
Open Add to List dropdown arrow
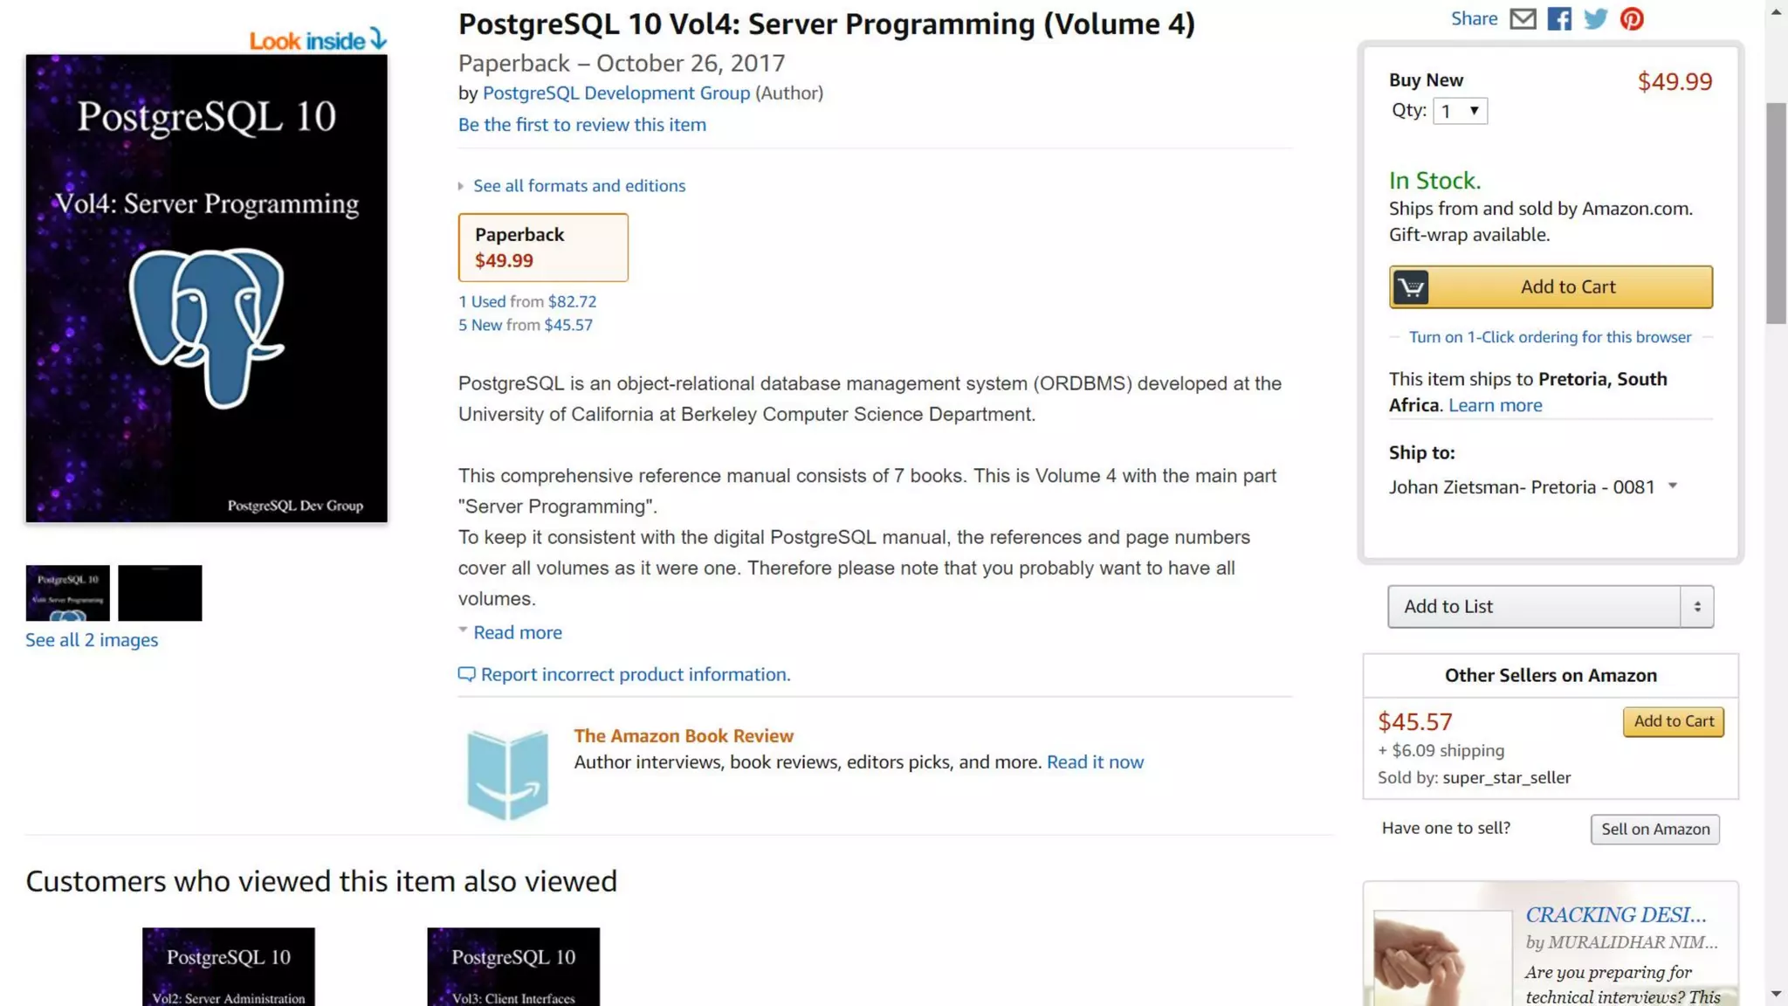(1696, 606)
